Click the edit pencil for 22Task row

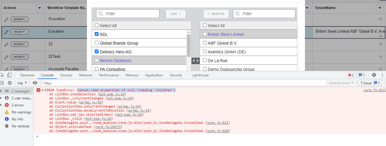pyautogui.click(x=6, y=57)
